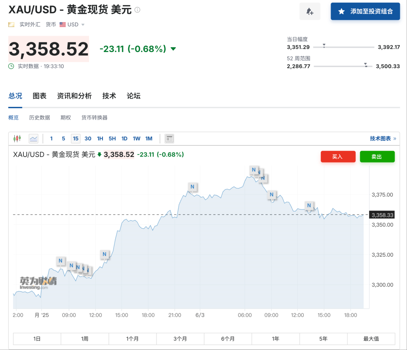Select the 最大值 time range
This screenshot has height=350, width=407.
coord(371,339)
